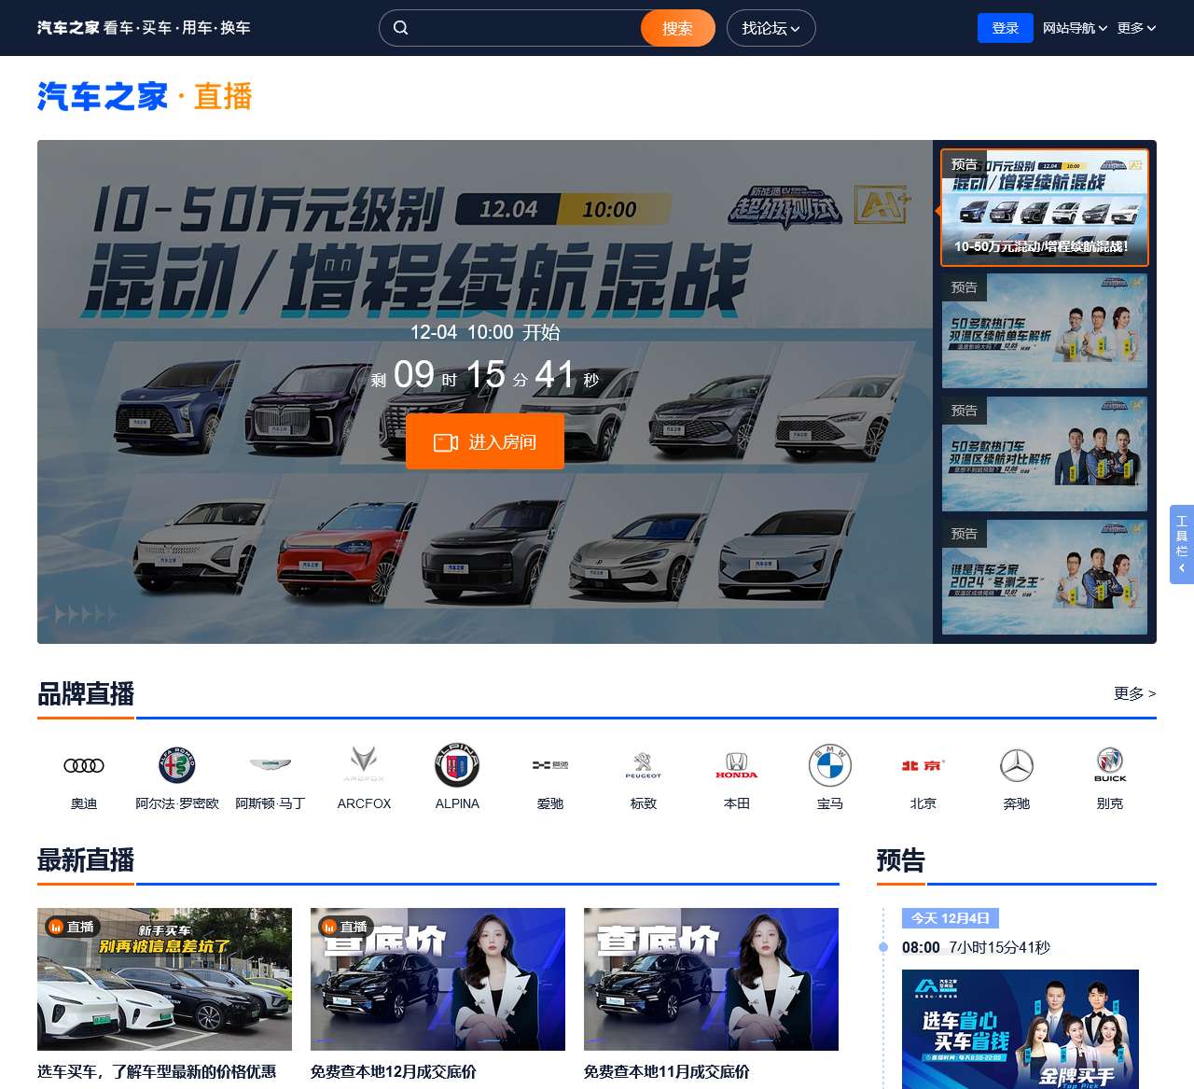Click inside the search input field

(522, 28)
